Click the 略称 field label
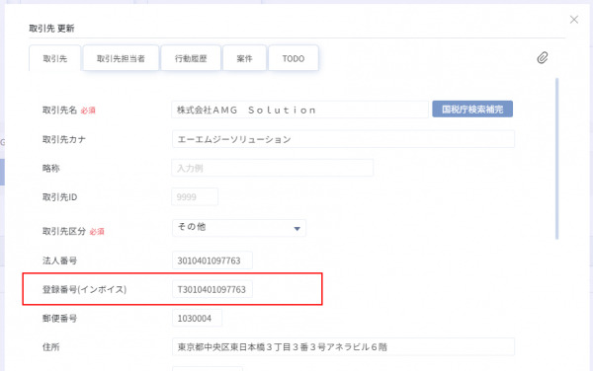The image size is (593, 371). pyautogui.click(x=51, y=168)
